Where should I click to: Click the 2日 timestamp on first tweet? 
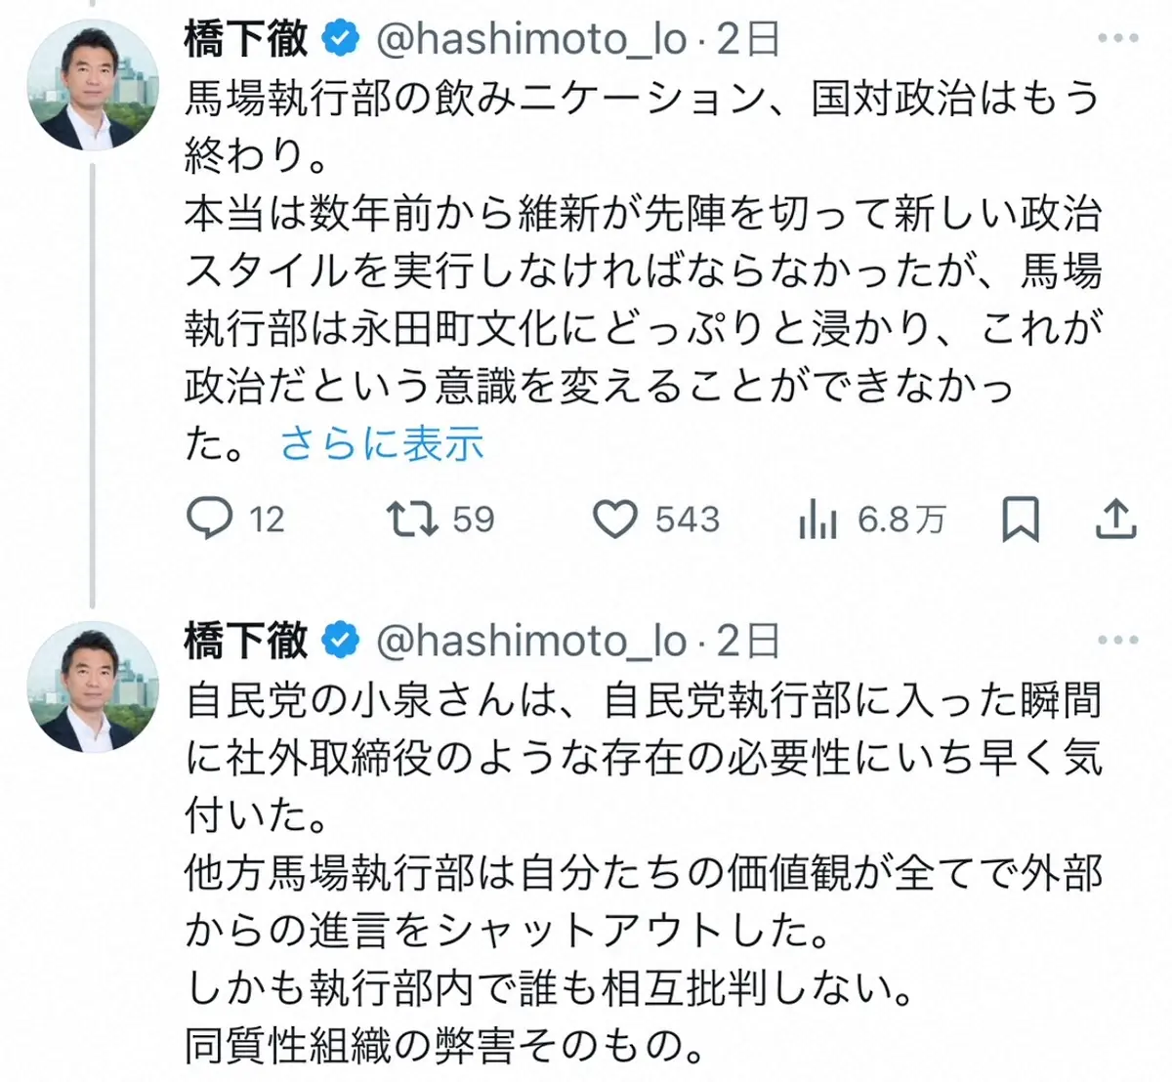click(x=748, y=39)
